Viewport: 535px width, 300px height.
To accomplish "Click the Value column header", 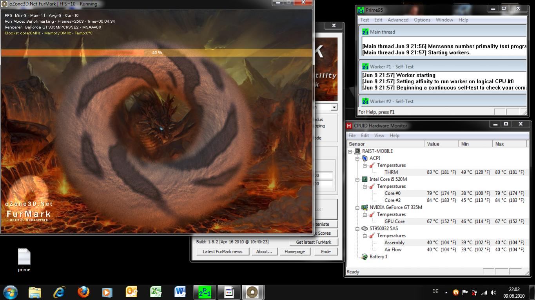I will 441,144.
